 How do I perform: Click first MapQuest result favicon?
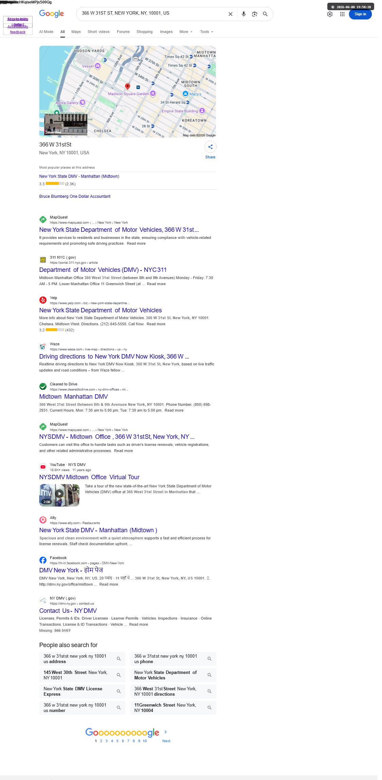[43, 220]
